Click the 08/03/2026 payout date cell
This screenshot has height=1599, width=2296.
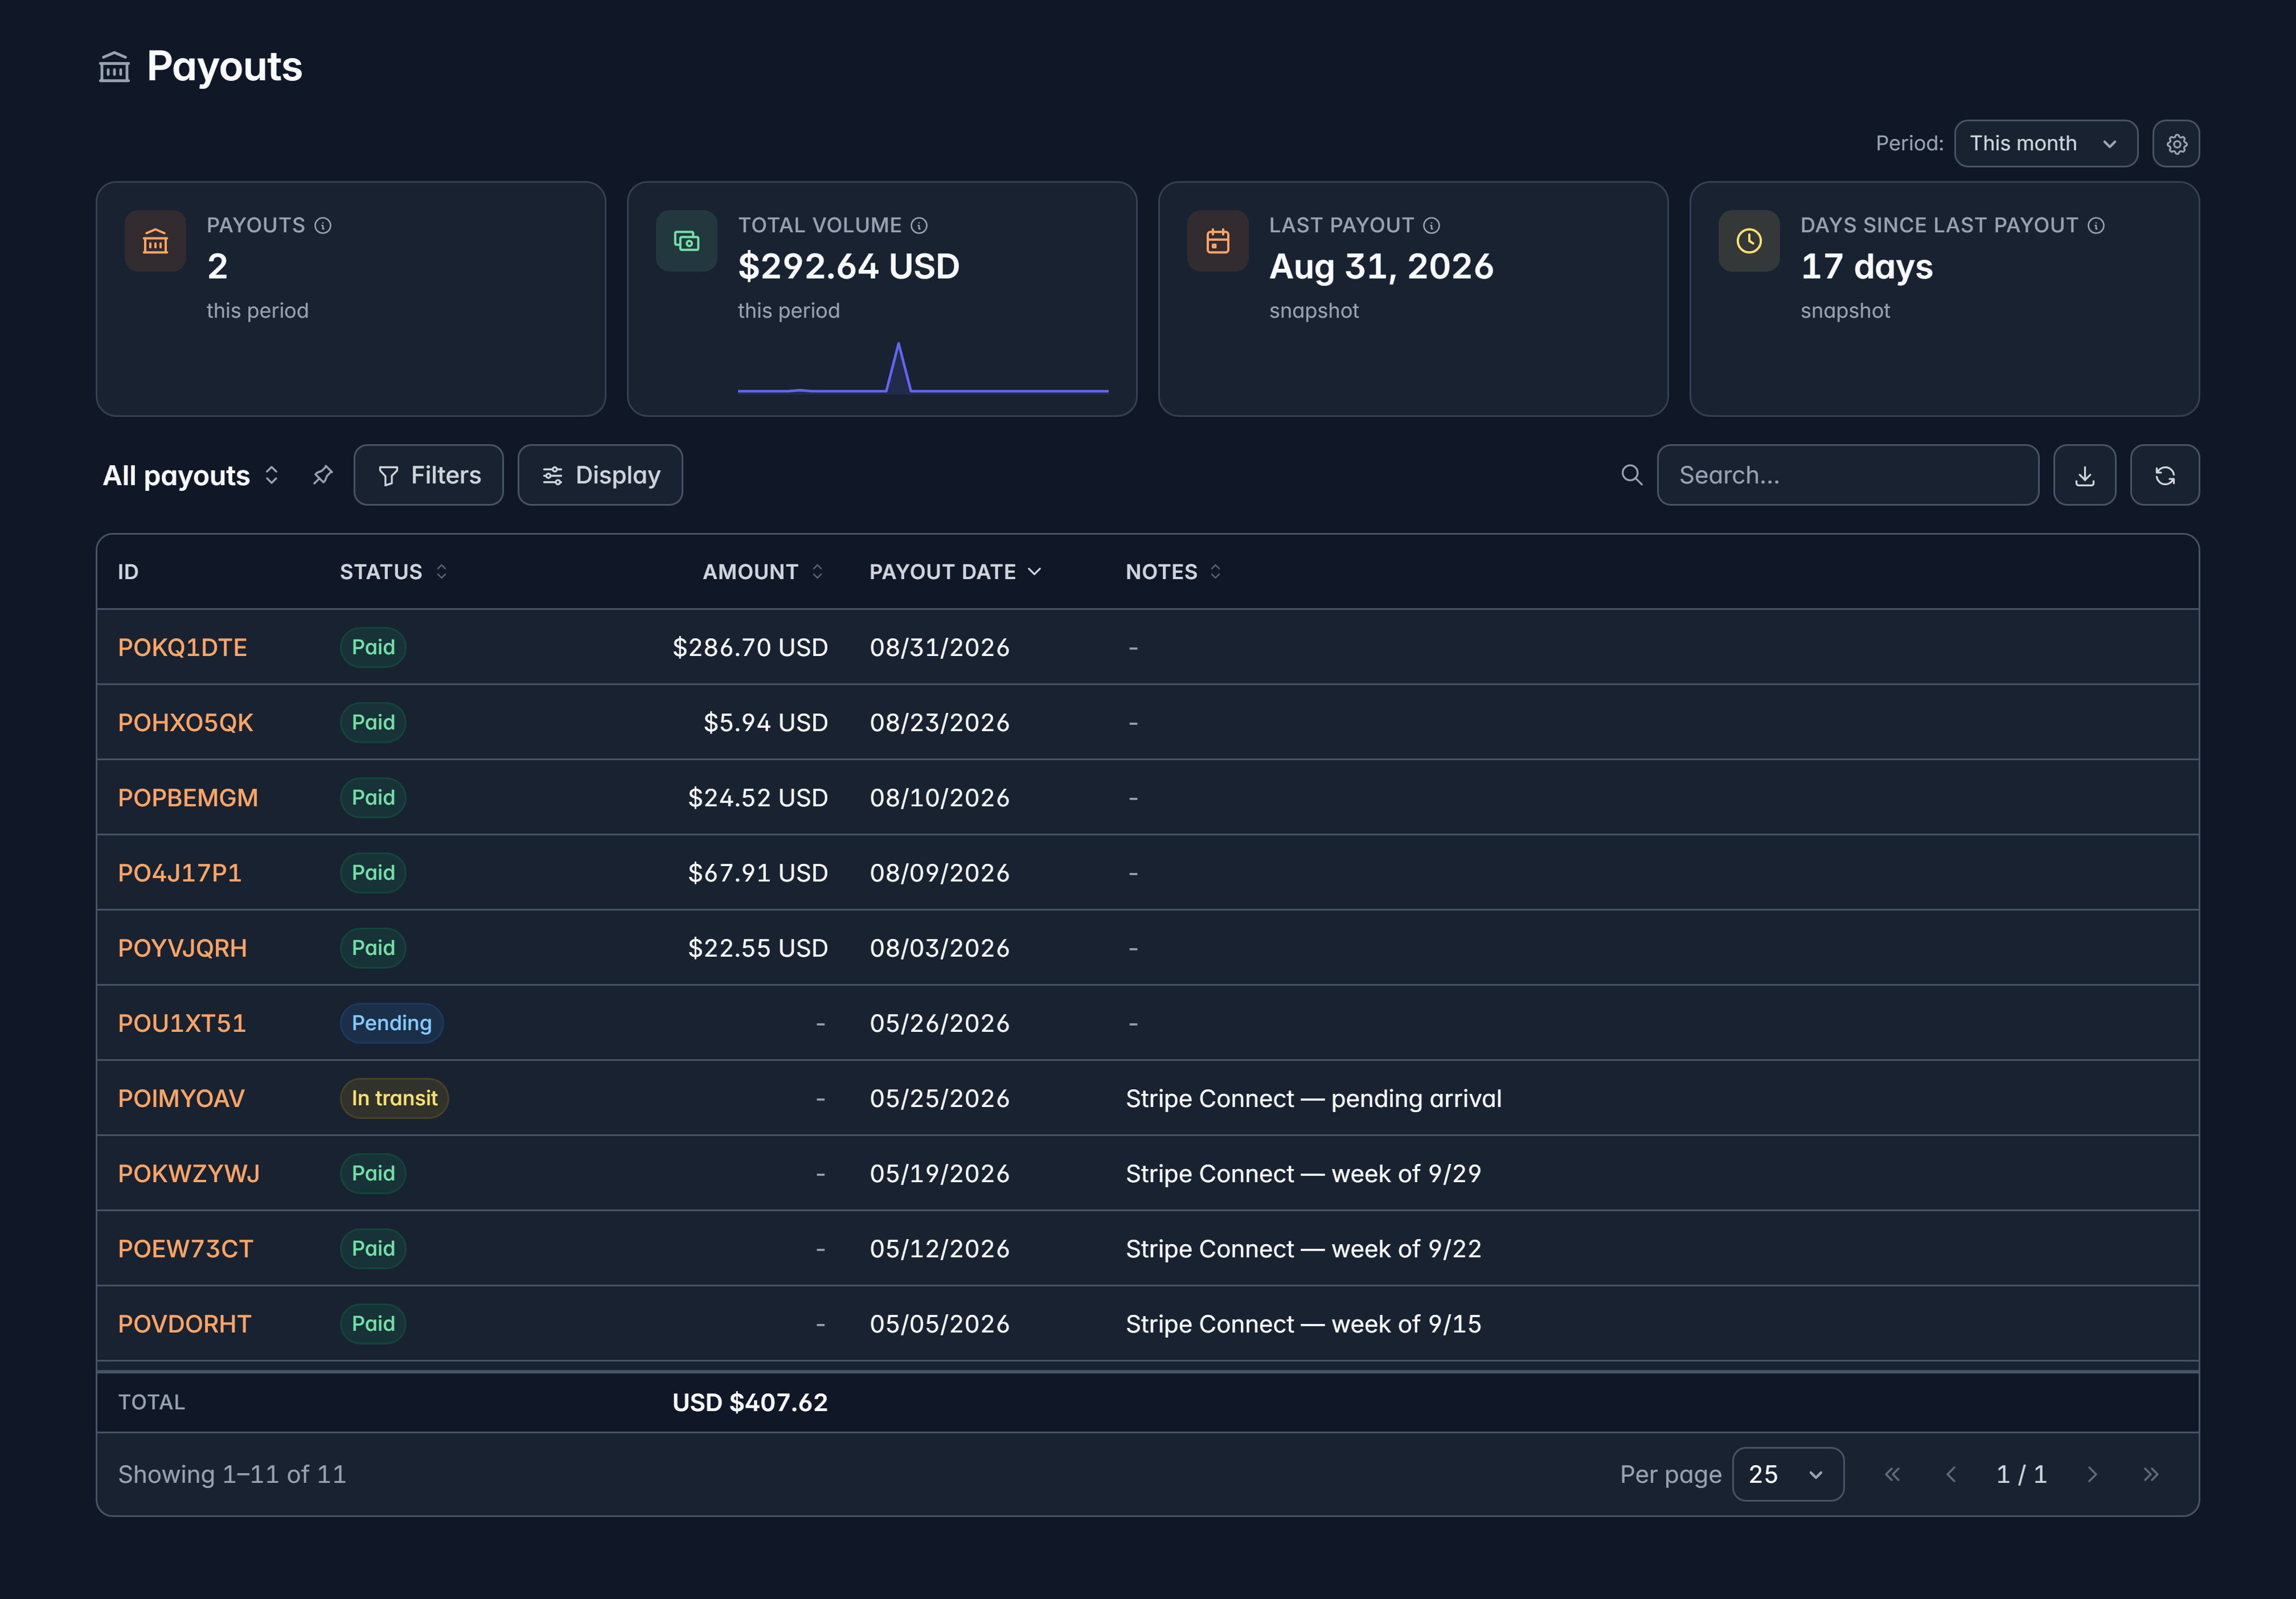pyautogui.click(x=939, y=947)
